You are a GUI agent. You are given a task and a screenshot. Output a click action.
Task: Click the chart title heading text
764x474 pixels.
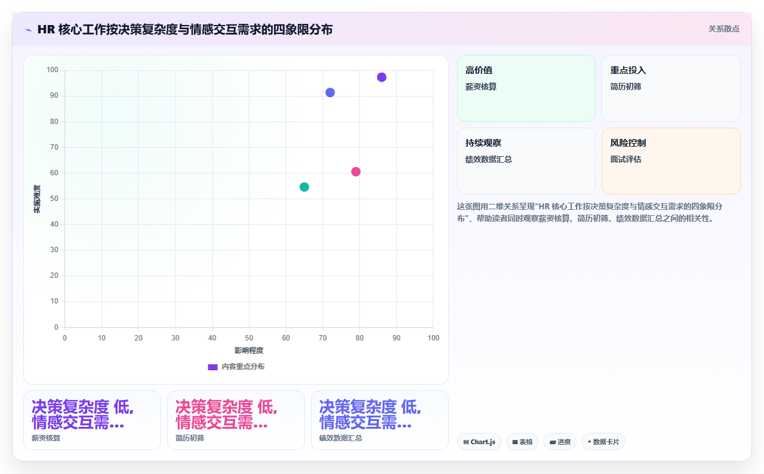point(185,29)
